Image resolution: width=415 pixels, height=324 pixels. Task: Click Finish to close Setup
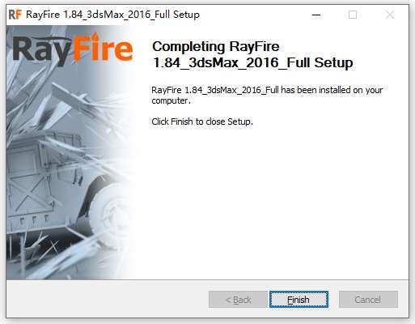[x=299, y=300]
